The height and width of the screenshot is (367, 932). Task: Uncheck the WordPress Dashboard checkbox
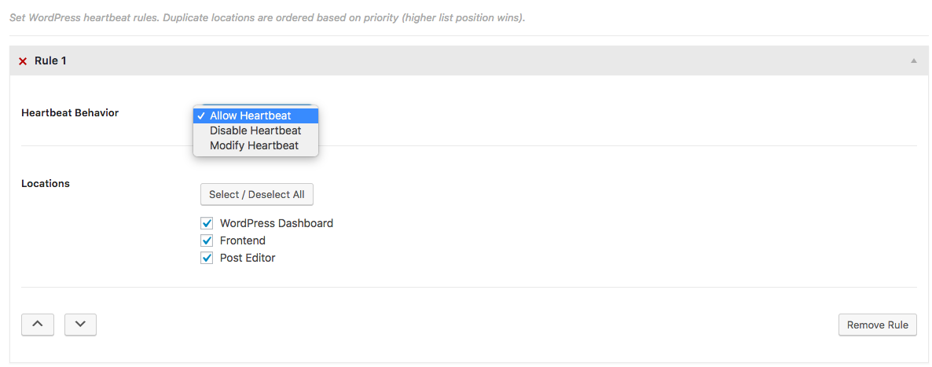click(207, 223)
